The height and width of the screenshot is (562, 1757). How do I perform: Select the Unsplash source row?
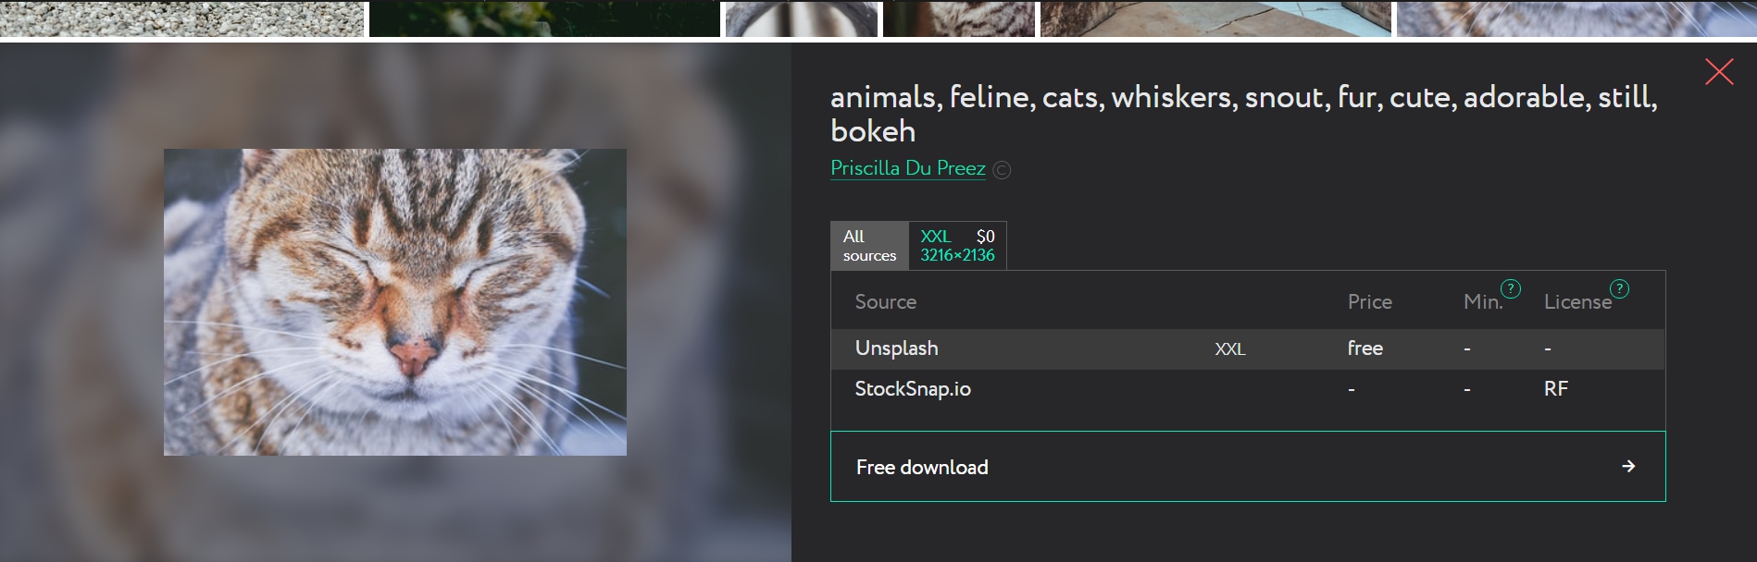point(896,348)
